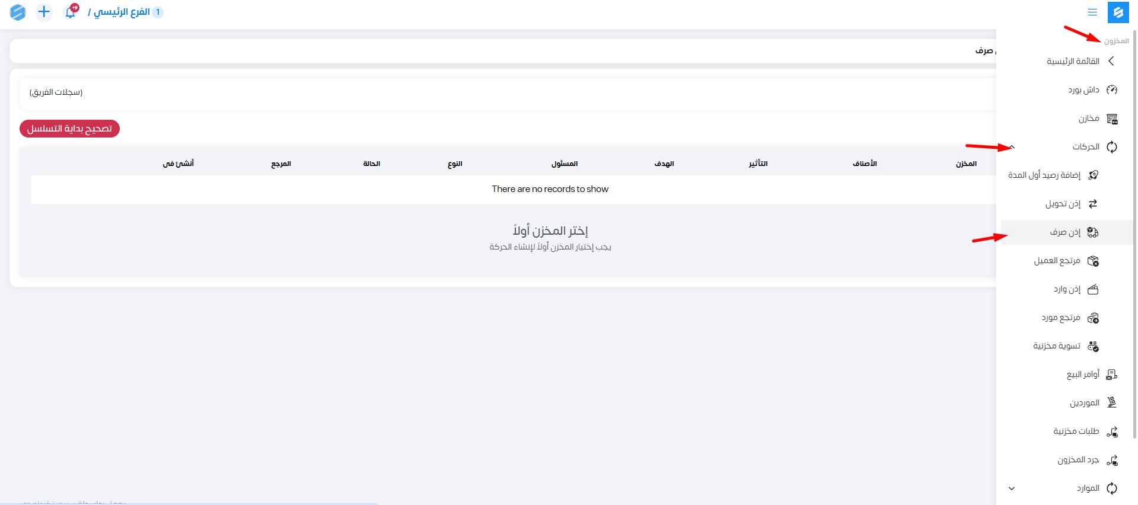The height and width of the screenshot is (505, 1138).
Task: Select مرتجع العميل menu item
Action: [1057, 261]
